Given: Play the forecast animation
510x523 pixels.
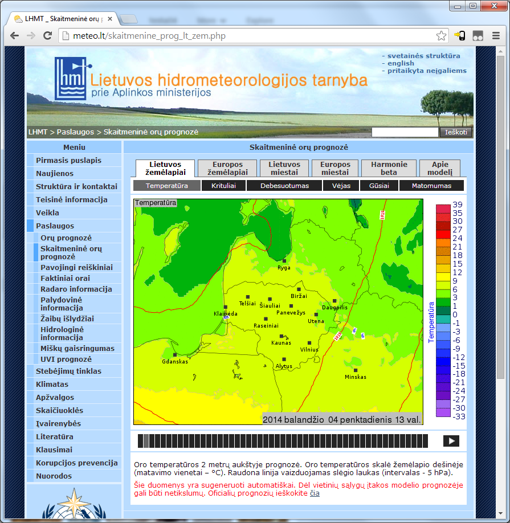Looking at the screenshot, I should (451, 441).
